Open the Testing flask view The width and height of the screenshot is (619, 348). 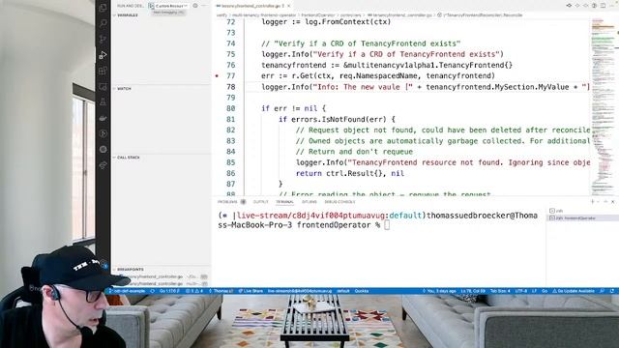(103, 102)
